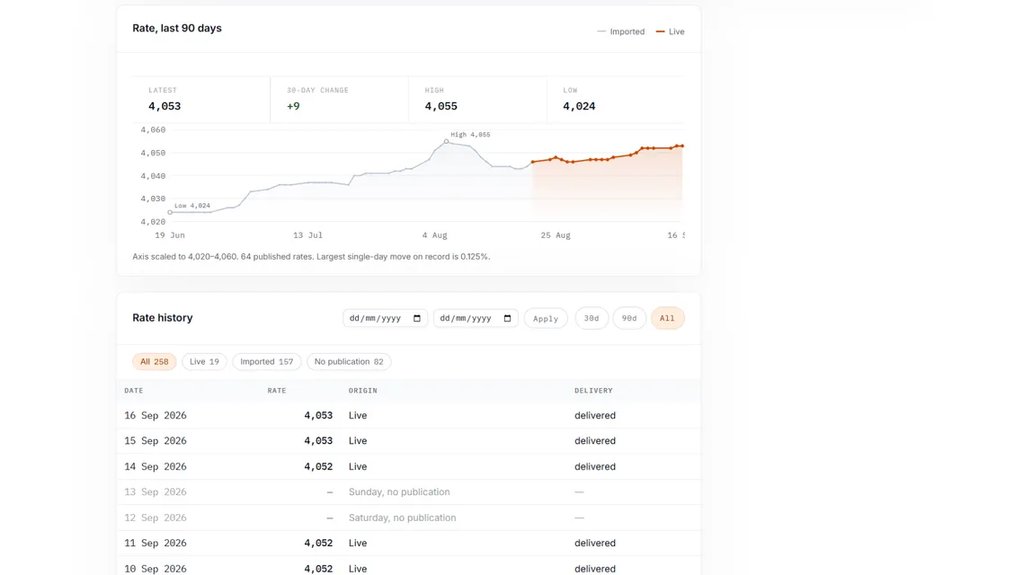Click the ORIGIN column header

pyautogui.click(x=363, y=391)
